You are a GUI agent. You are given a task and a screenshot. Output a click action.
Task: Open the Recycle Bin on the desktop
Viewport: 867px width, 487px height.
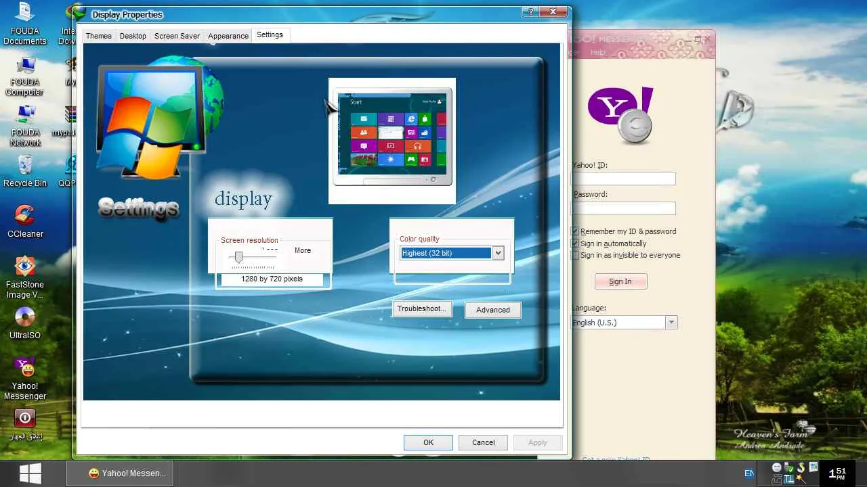[x=25, y=171]
